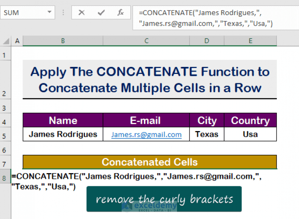Viewport: 299px width, 219px height.
Task: Click the 'City' header cell
Action: [x=207, y=120]
